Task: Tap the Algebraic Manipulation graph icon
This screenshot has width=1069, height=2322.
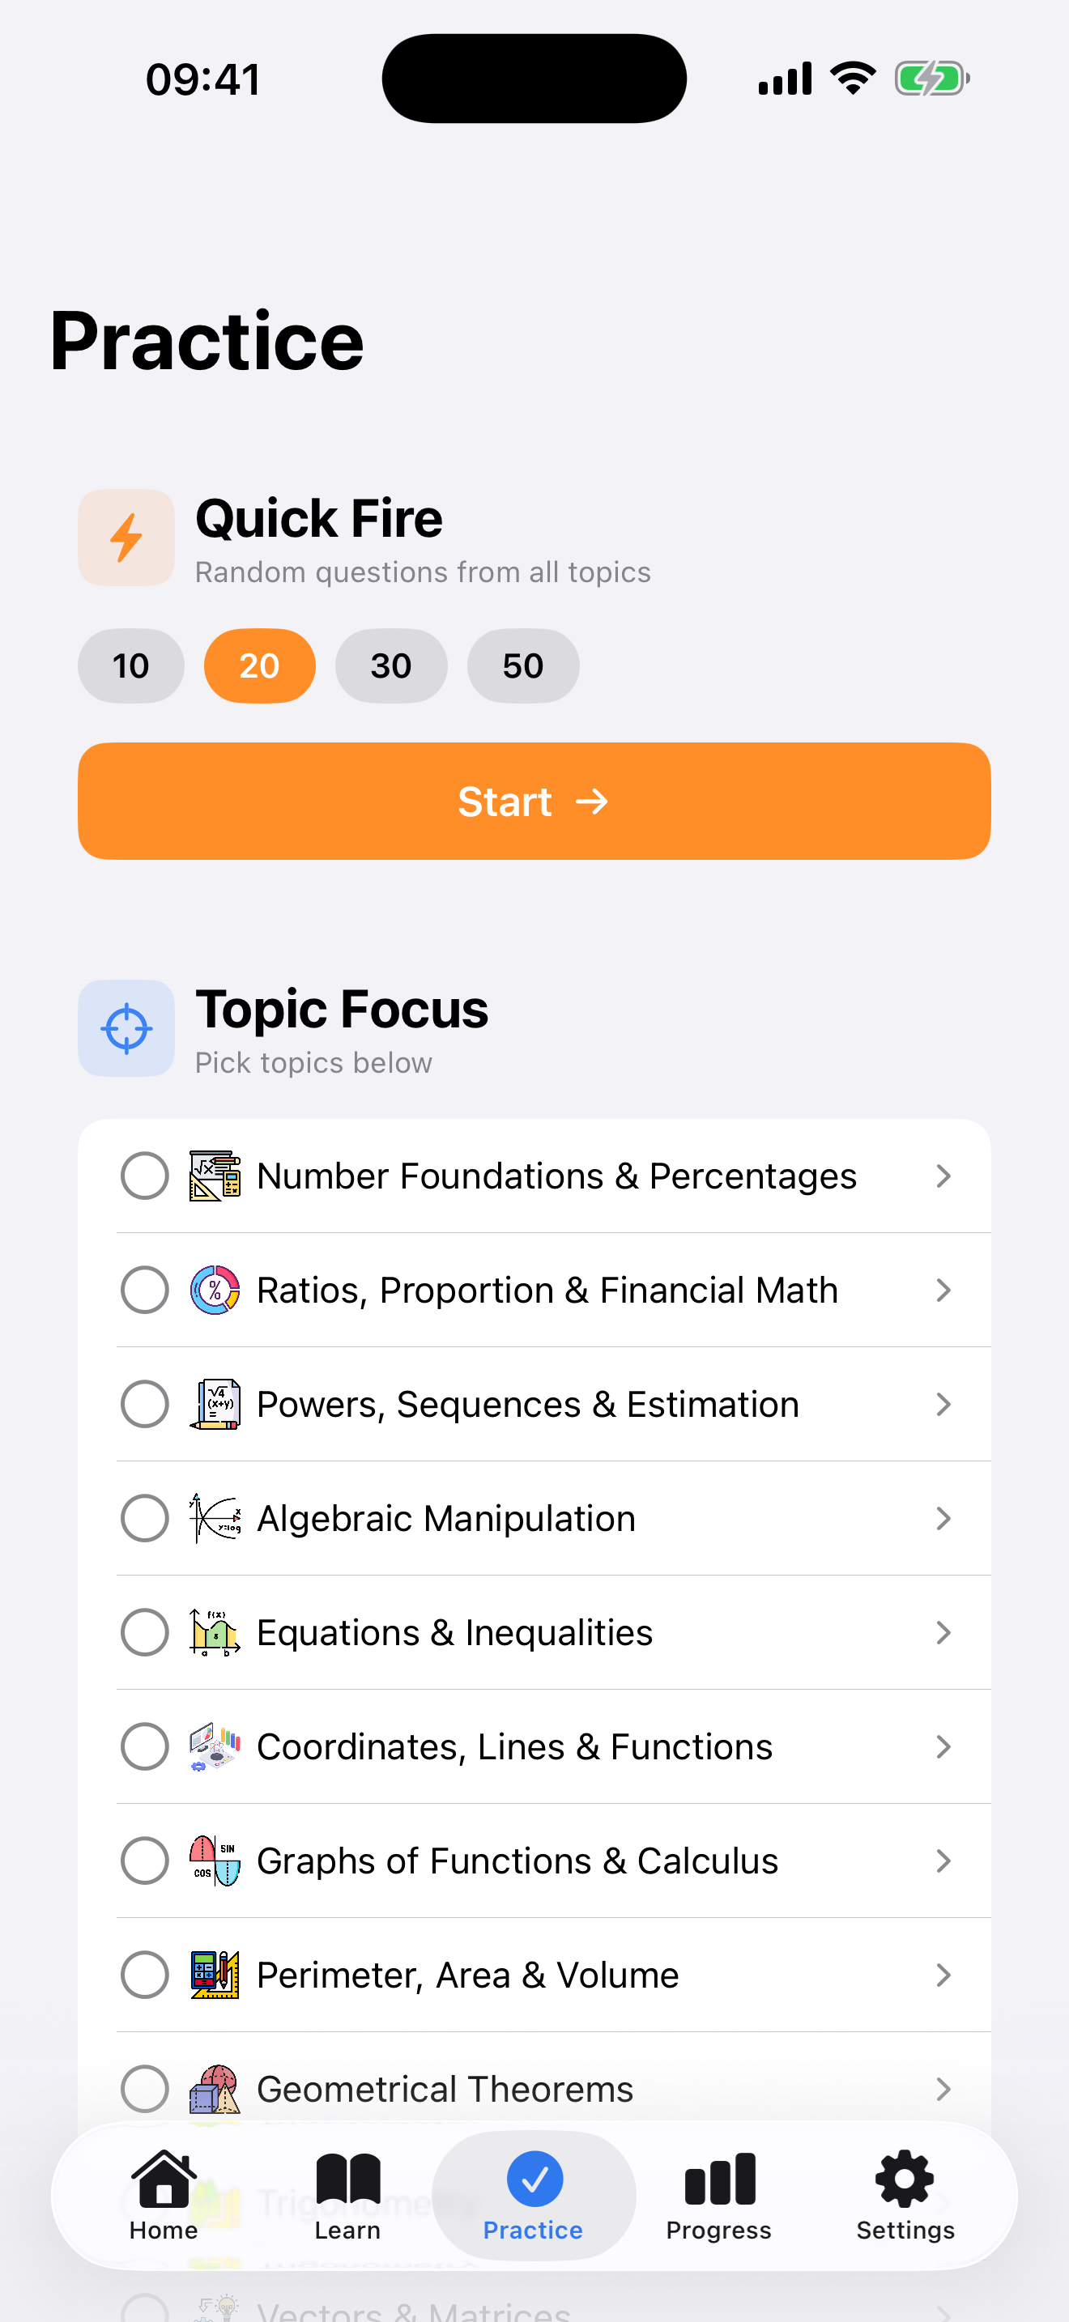Action: pyautogui.click(x=215, y=1519)
